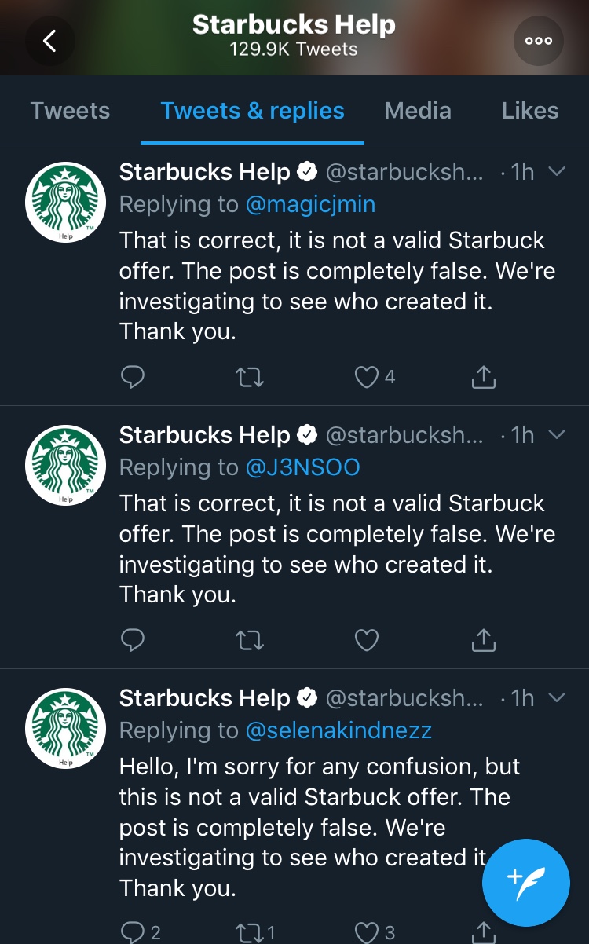Viewport: 589px width, 944px height.
Task: Tap the compose new tweet button
Action: 525,882
